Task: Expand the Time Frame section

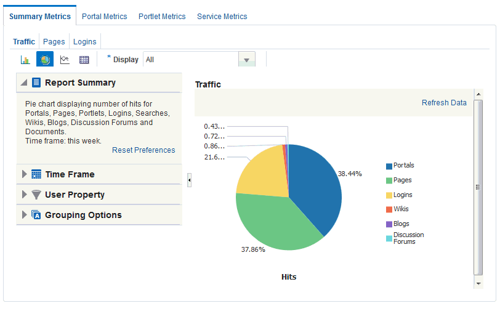Action: 24,174
